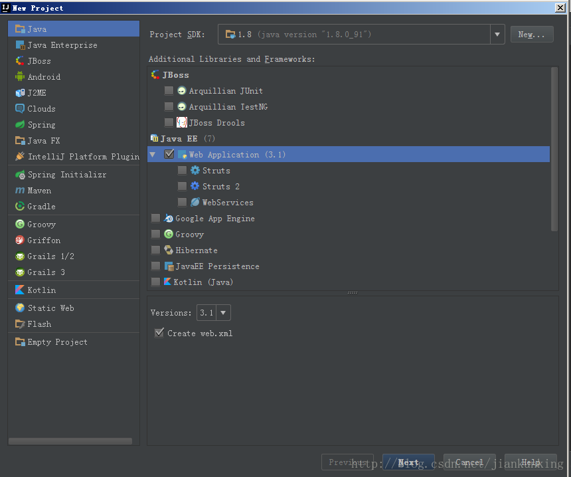The image size is (571, 477).
Task: Click the Grails 1/2 icon
Action: (x=20, y=256)
